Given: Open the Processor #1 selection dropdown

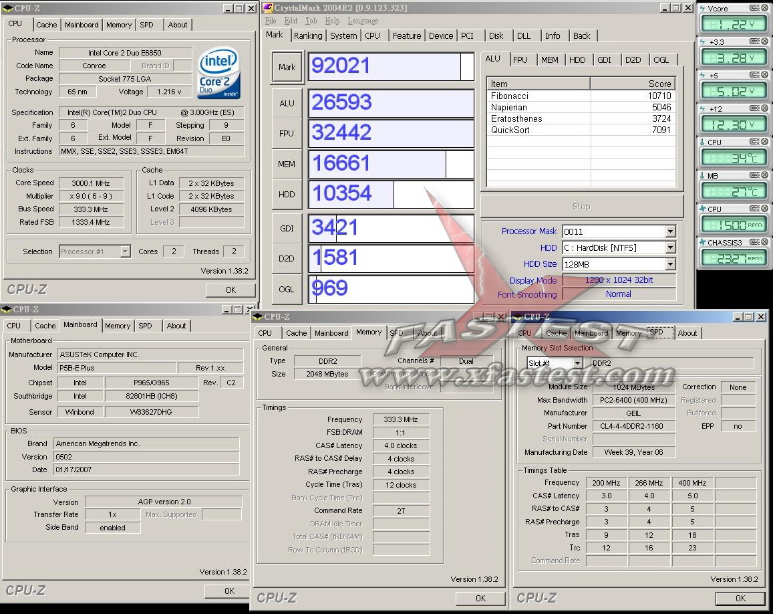Looking at the screenshot, I should click(125, 251).
